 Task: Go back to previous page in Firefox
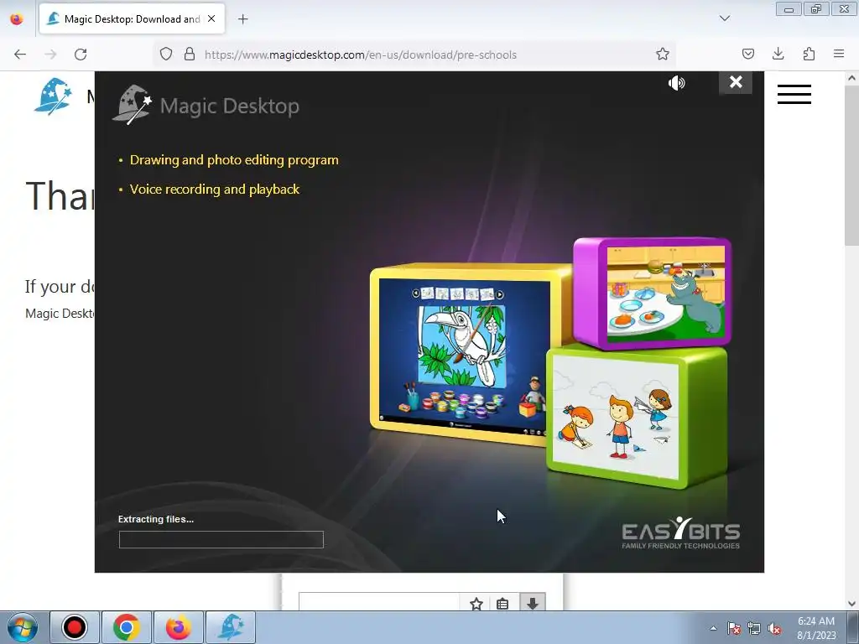coord(20,55)
